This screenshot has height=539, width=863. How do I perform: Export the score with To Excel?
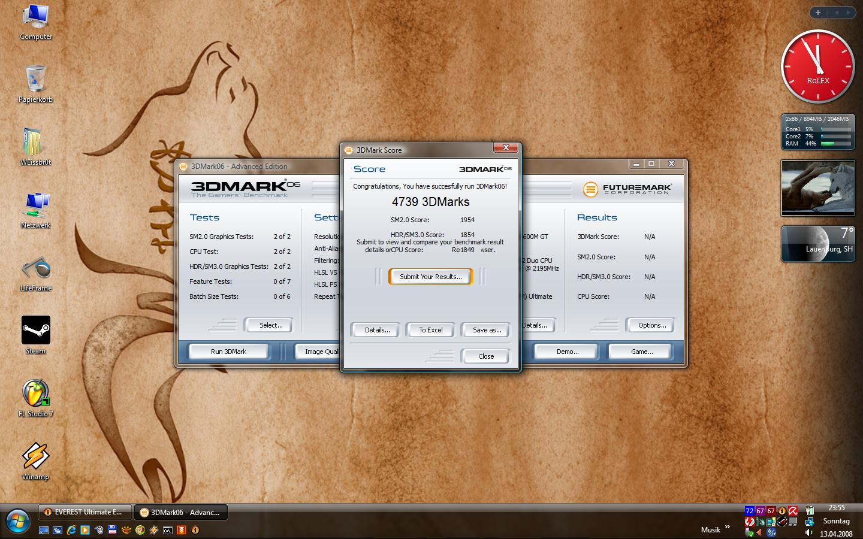pyautogui.click(x=431, y=330)
